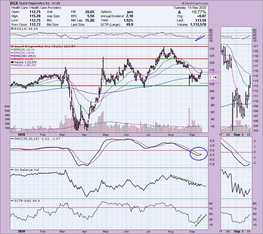
Task: Click the EMA(20) 113.11 legend entry
Action: click(x=24, y=50)
